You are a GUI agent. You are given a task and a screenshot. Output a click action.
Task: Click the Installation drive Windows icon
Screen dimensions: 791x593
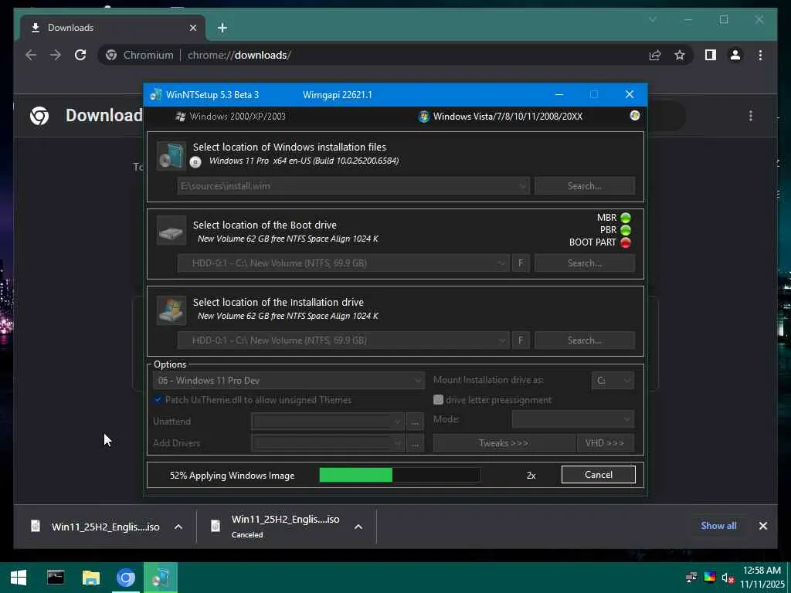(171, 310)
